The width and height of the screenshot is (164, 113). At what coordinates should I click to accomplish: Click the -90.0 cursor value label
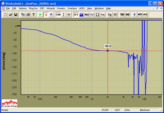coord(108,46)
